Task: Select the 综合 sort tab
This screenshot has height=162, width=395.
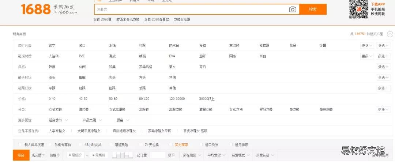Action: [x=21, y=155]
